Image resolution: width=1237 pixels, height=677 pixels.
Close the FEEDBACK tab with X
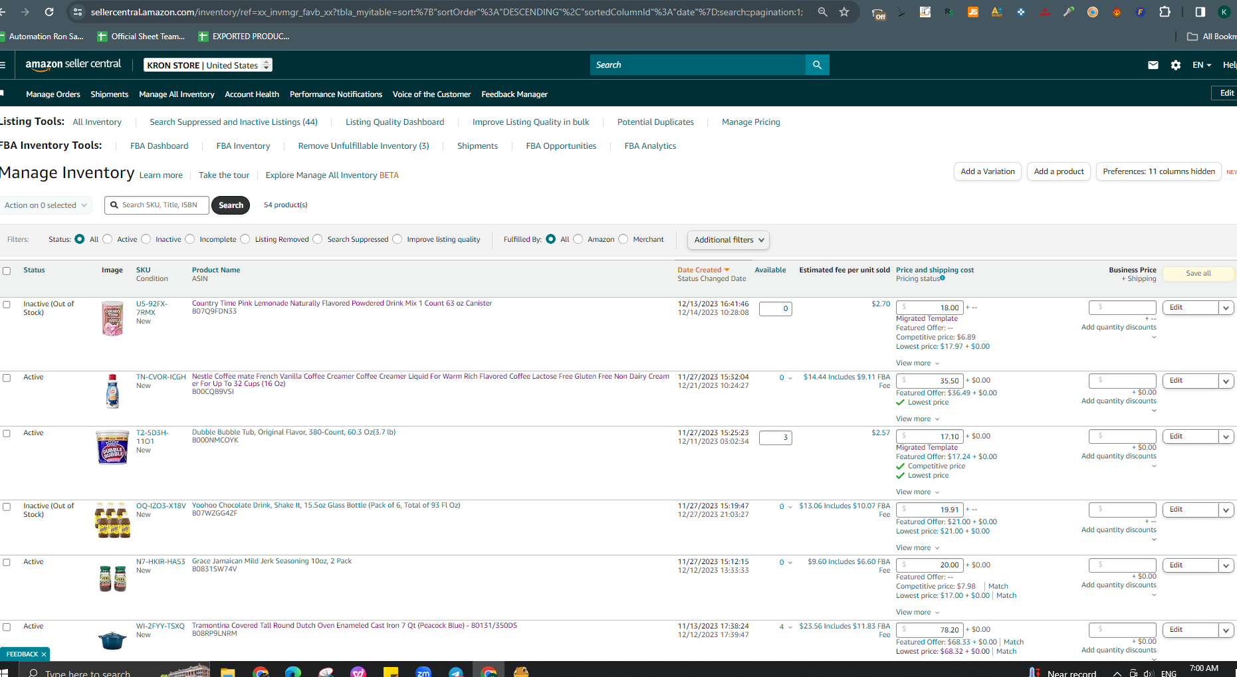(44, 654)
